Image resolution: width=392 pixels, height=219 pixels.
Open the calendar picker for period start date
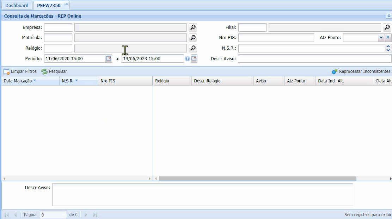(x=109, y=58)
